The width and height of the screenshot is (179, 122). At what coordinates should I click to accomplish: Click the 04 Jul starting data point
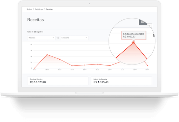[34, 68]
